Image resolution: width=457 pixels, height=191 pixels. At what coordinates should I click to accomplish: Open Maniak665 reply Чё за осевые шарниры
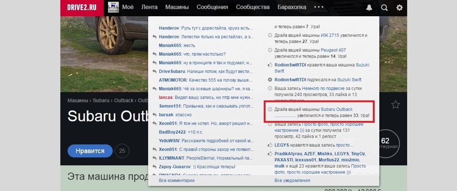206,89
